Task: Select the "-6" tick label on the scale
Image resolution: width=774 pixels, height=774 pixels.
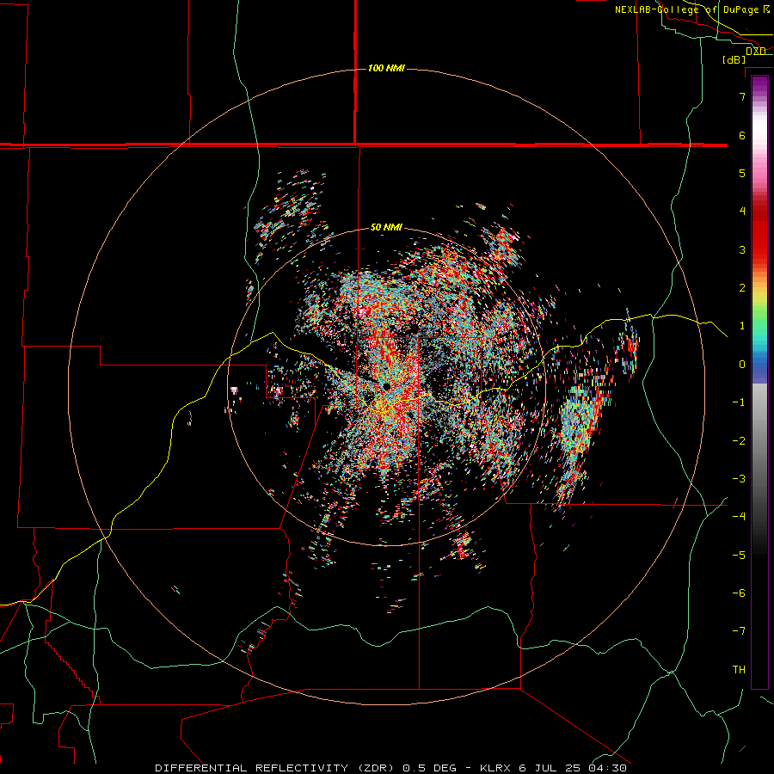Action: [739, 593]
